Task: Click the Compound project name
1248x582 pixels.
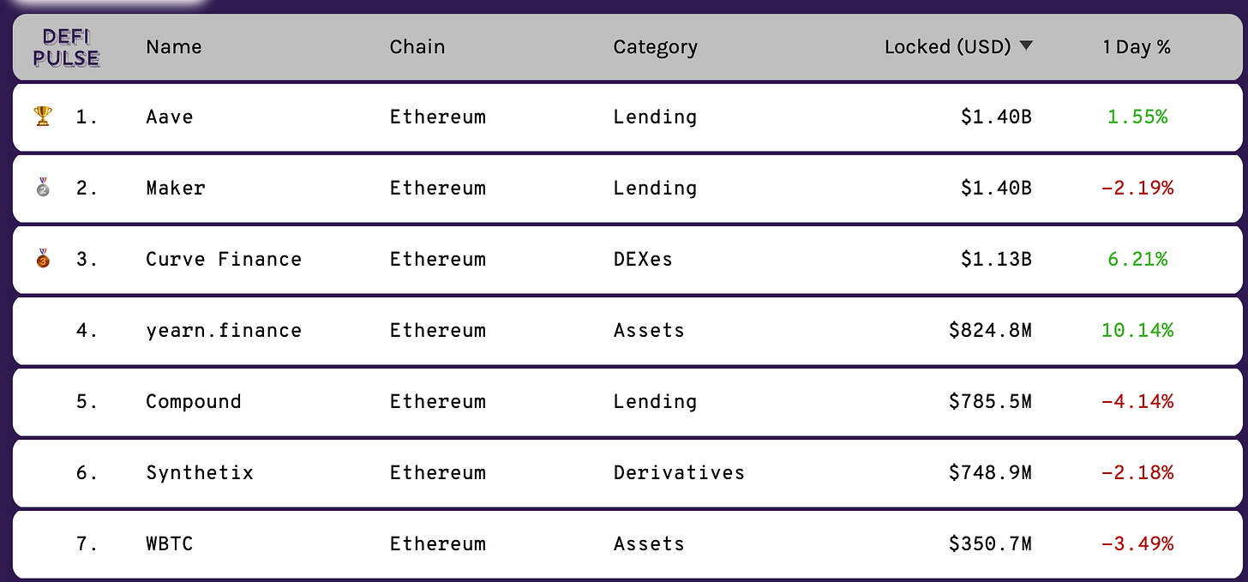Action: pyautogui.click(x=194, y=401)
